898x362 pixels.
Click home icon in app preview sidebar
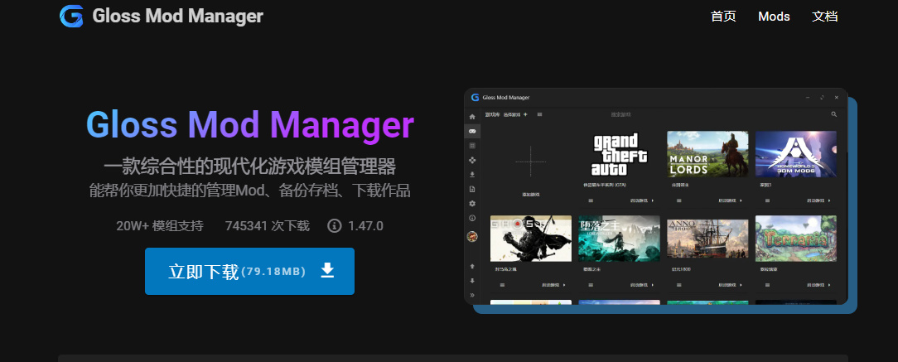click(472, 117)
